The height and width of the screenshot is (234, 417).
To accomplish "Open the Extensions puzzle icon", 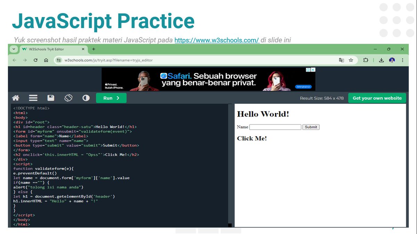I will pyautogui.click(x=366, y=60).
